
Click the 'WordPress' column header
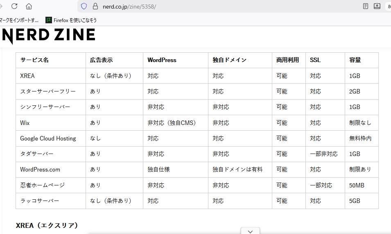[x=162, y=60]
